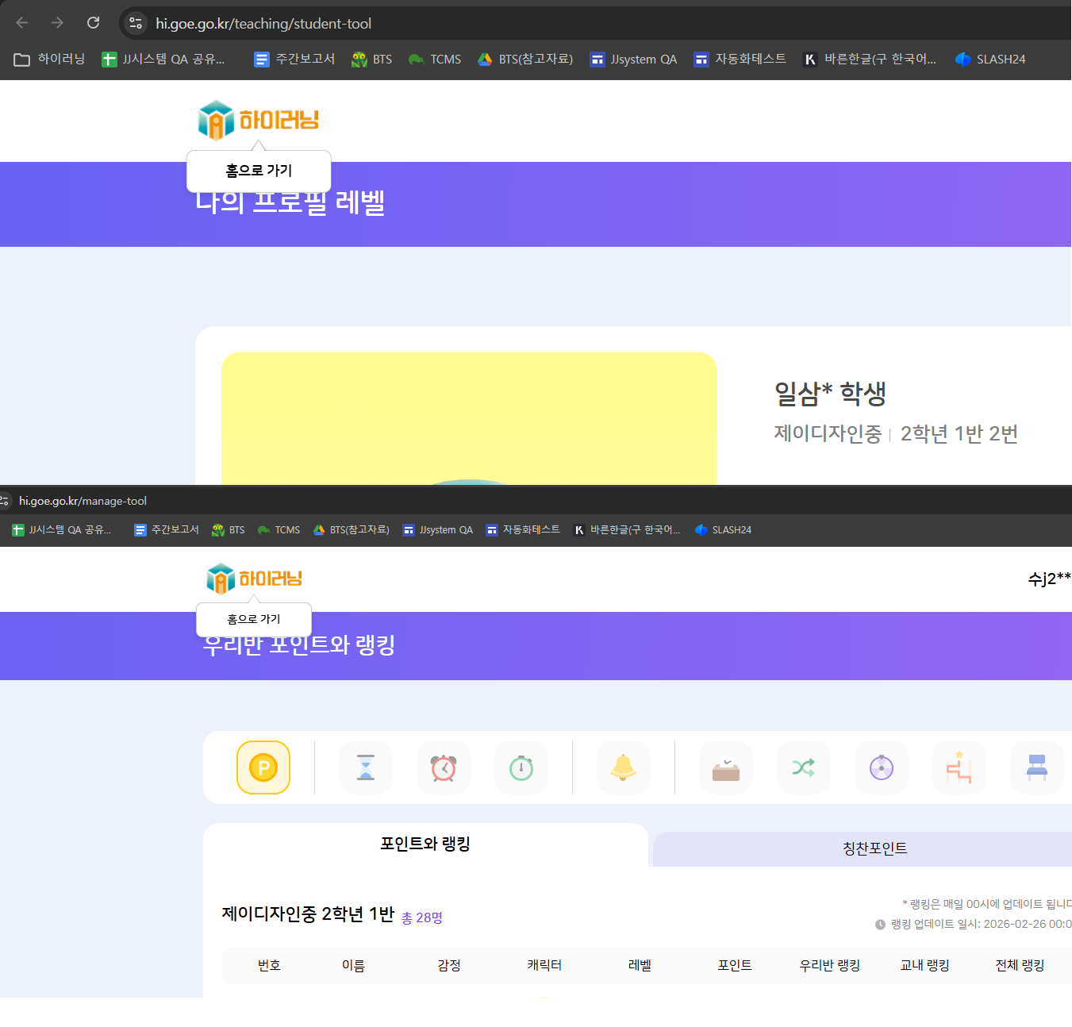Viewport: 1072px width, 1027px height.
Task: Open the hourglass timer tool
Action: (x=366, y=767)
